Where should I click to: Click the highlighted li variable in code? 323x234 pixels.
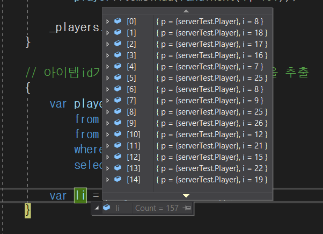(80, 196)
